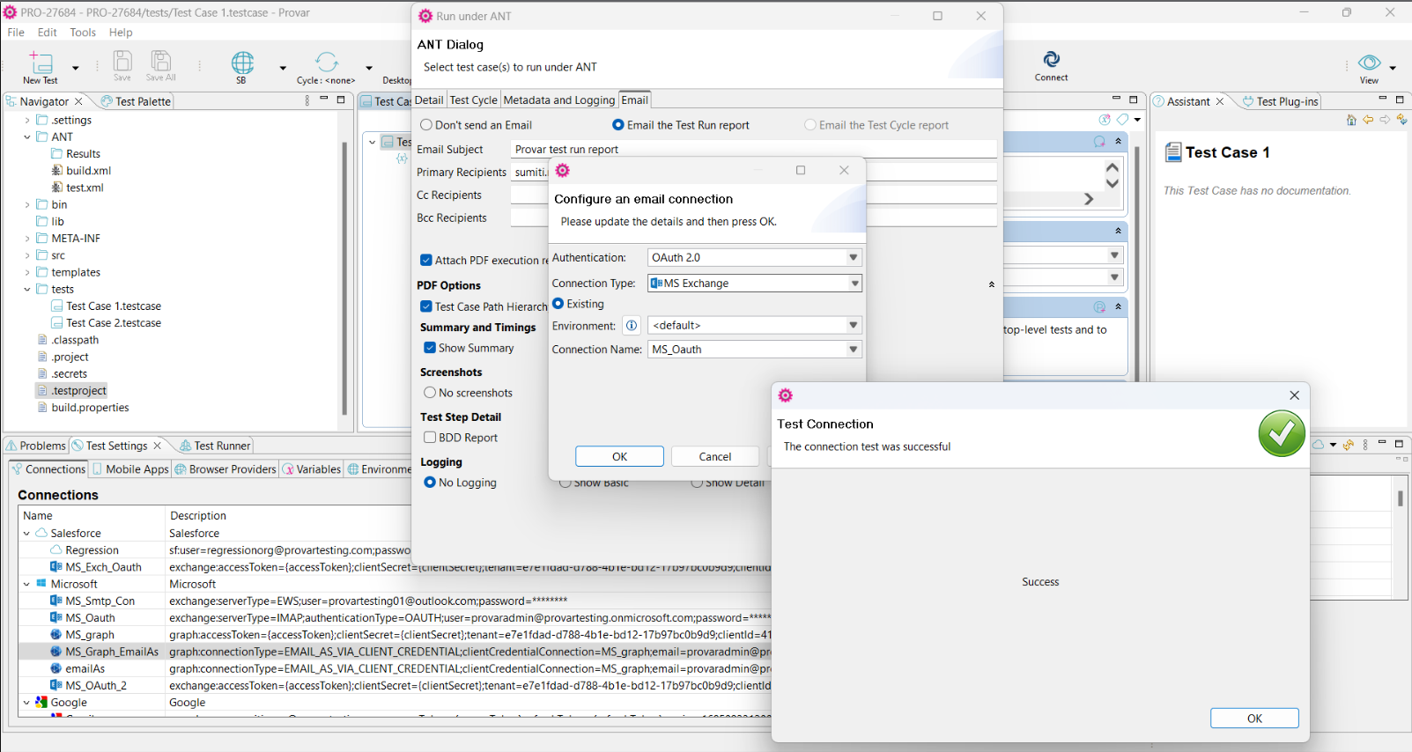Click OK in Test Connection dialog
Image resolution: width=1412 pixels, height=752 pixels.
1254,719
